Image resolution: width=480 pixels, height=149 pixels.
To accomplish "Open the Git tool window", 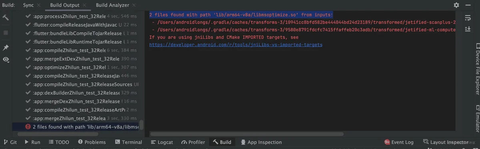I will coord(10,142).
